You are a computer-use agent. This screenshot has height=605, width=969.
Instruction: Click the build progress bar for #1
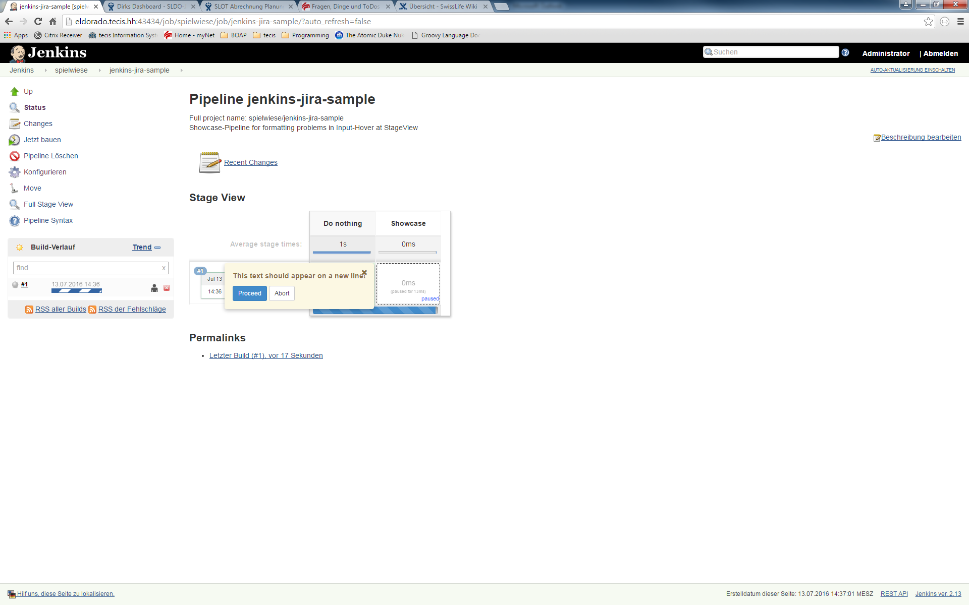77,291
